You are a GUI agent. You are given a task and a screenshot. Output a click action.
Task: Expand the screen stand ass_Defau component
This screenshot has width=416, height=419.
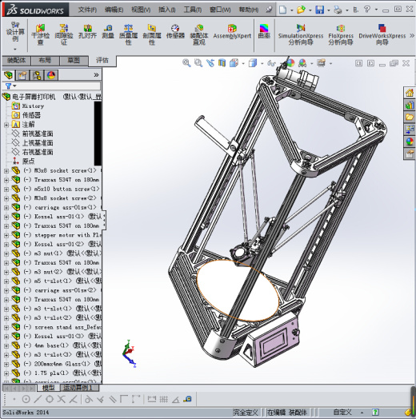click(x=6, y=327)
